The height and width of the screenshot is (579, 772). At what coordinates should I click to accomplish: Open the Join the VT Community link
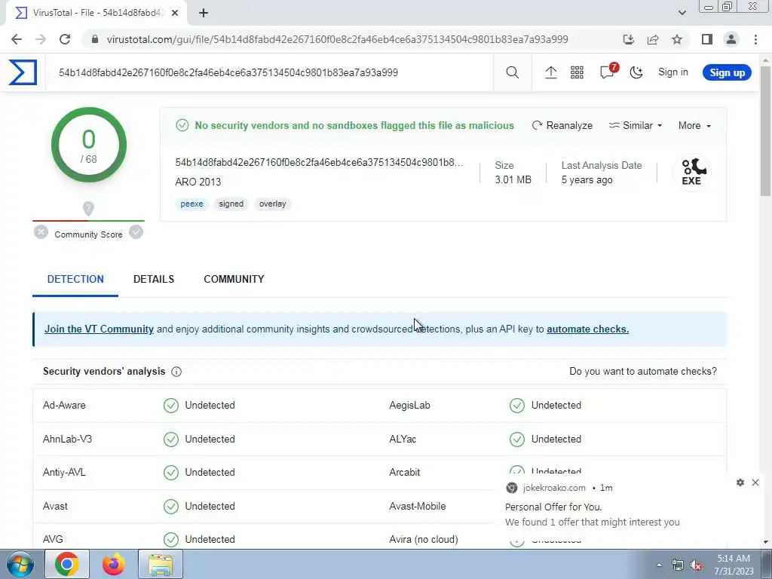pyautogui.click(x=99, y=329)
